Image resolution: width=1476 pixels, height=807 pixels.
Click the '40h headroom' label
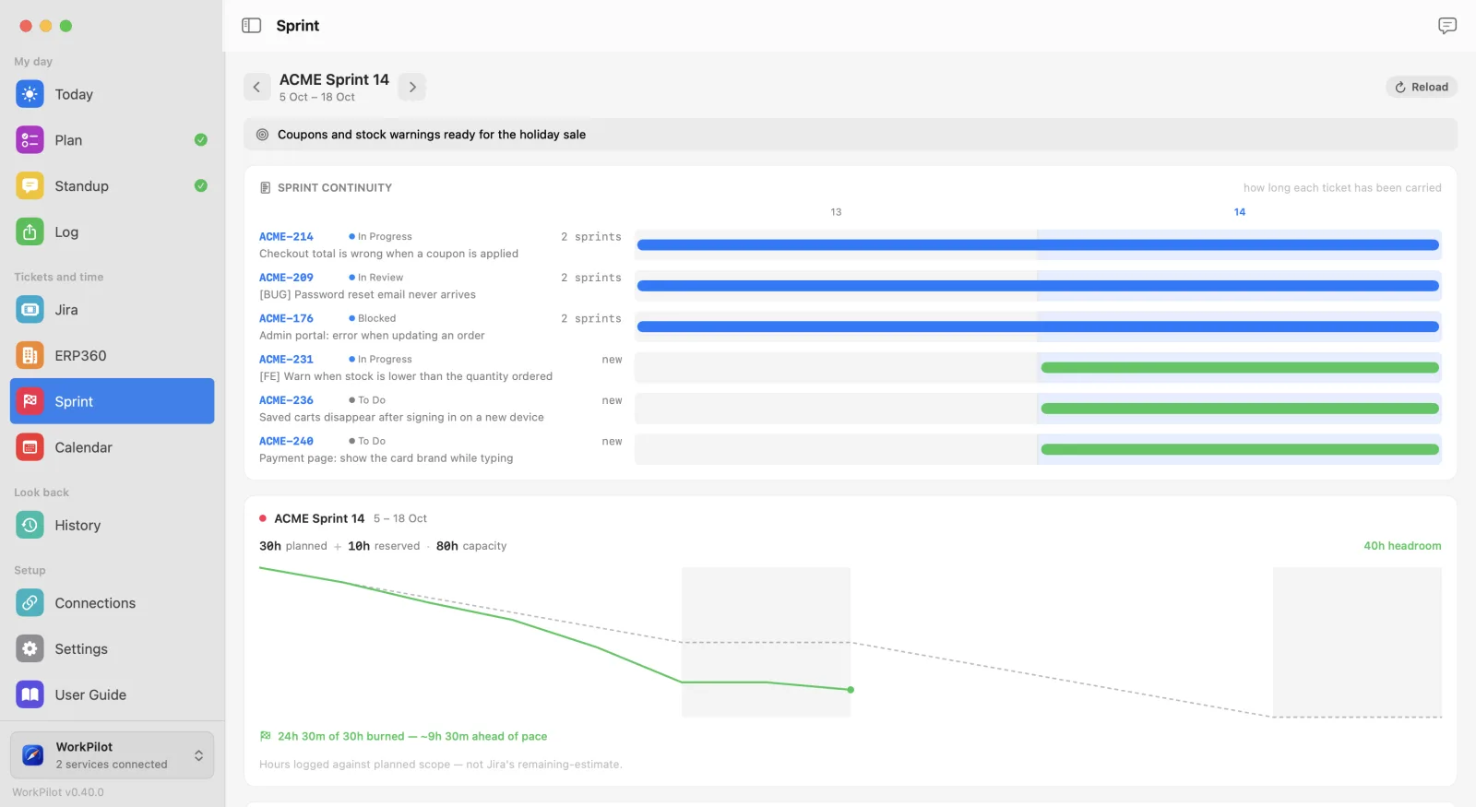pyautogui.click(x=1402, y=546)
